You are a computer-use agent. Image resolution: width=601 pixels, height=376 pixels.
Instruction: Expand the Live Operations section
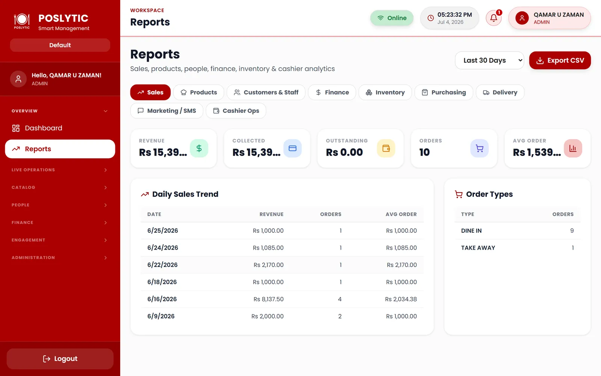coord(60,170)
